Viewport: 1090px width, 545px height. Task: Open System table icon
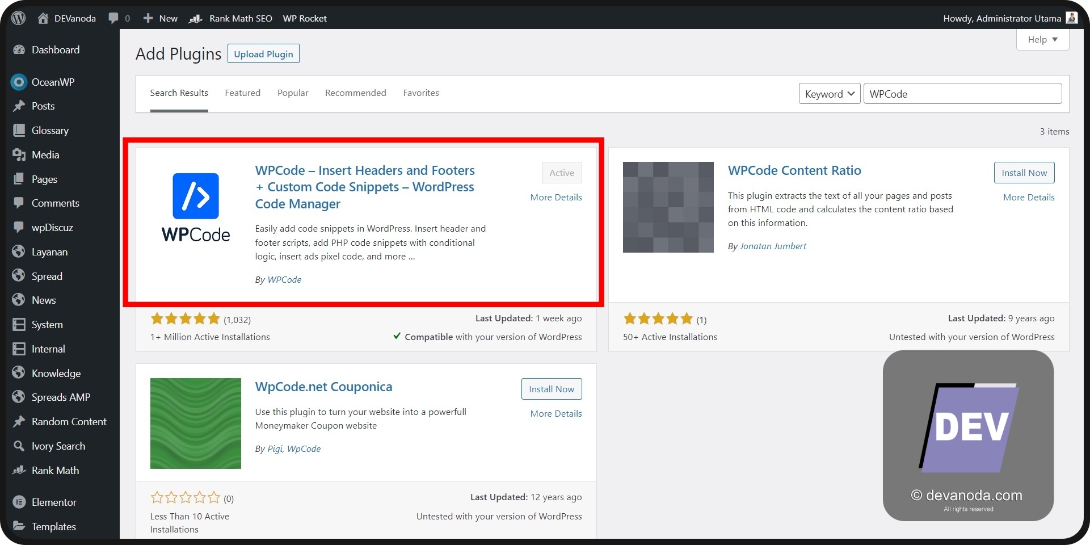19,325
